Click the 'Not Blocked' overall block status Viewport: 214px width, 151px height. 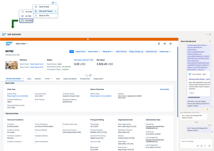point(66,67)
